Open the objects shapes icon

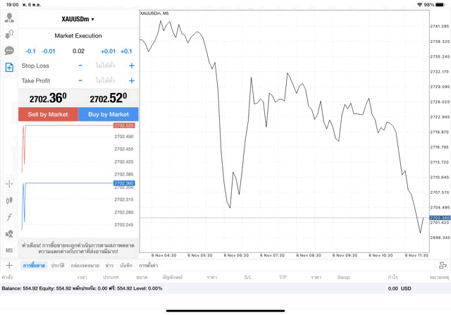point(9,233)
